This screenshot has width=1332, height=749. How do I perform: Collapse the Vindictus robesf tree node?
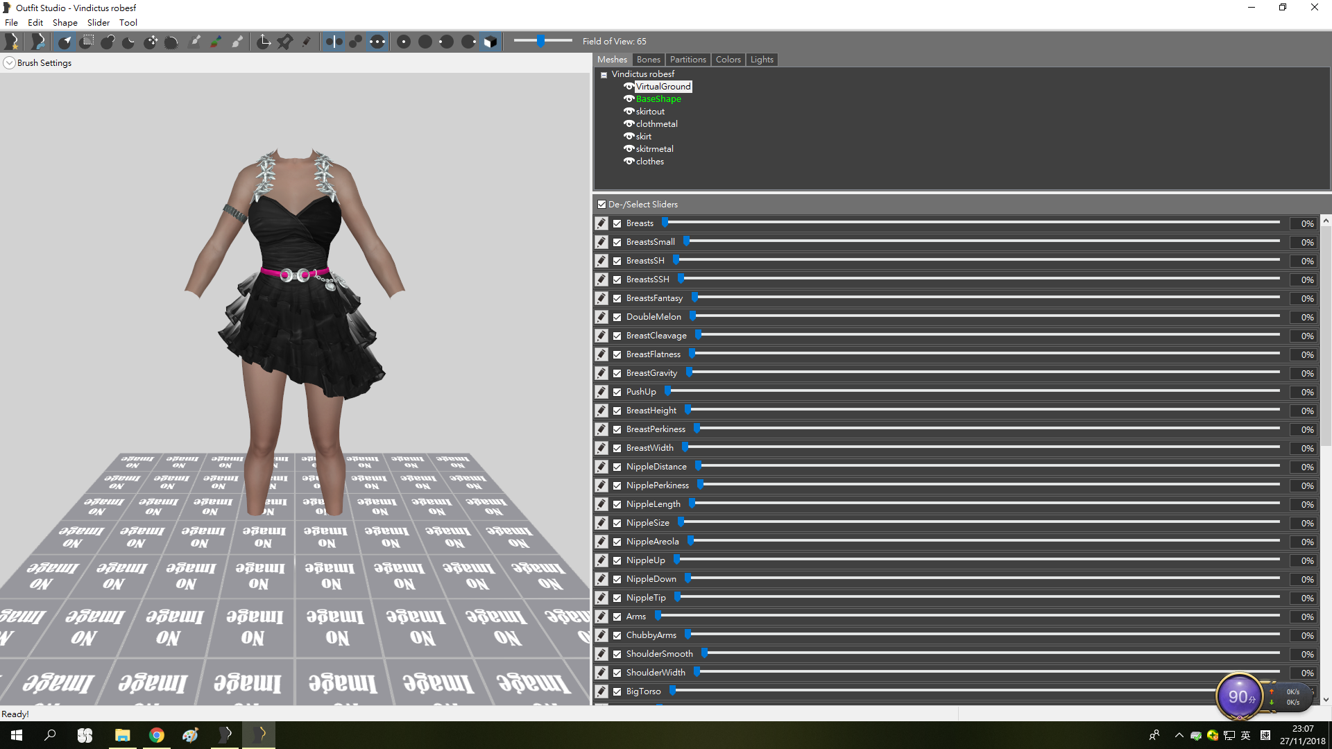point(604,74)
